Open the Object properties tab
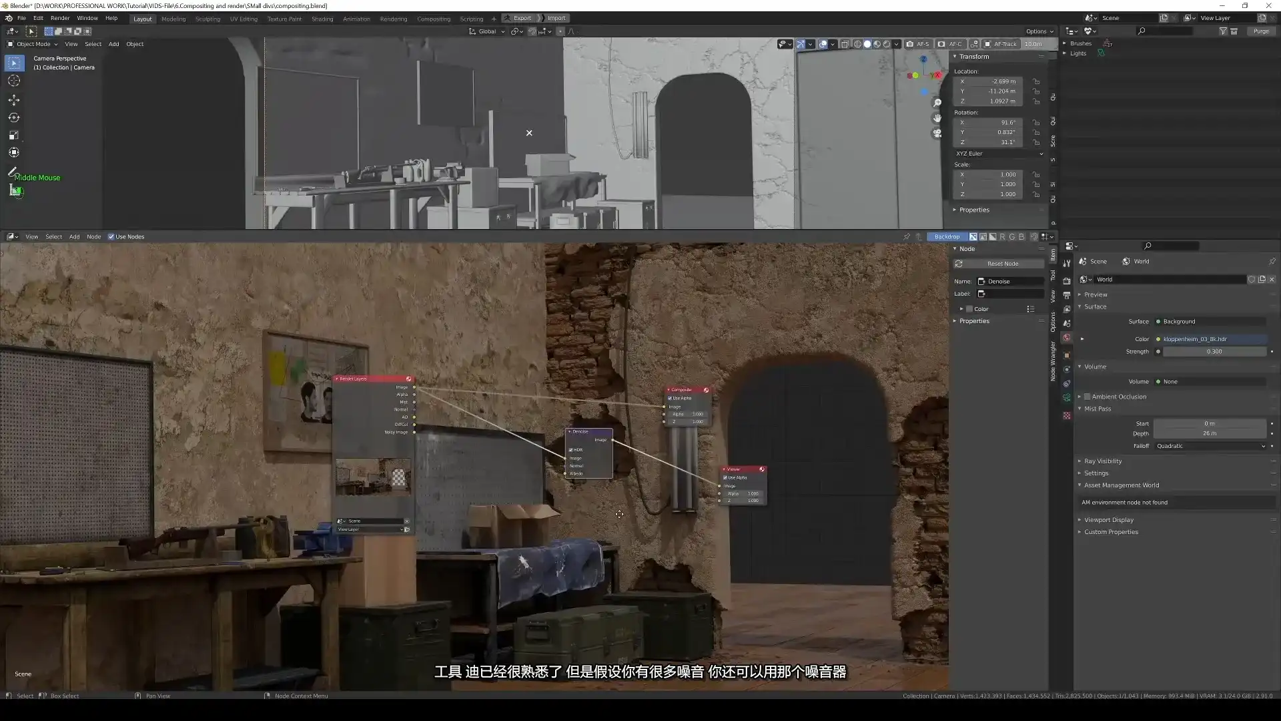 coord(1067,355)
